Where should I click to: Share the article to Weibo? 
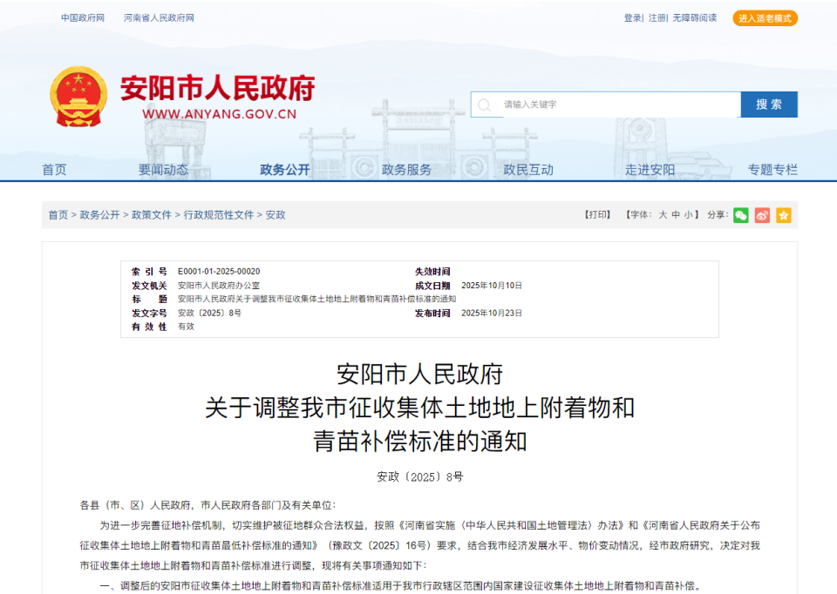[x=763, y=215]
